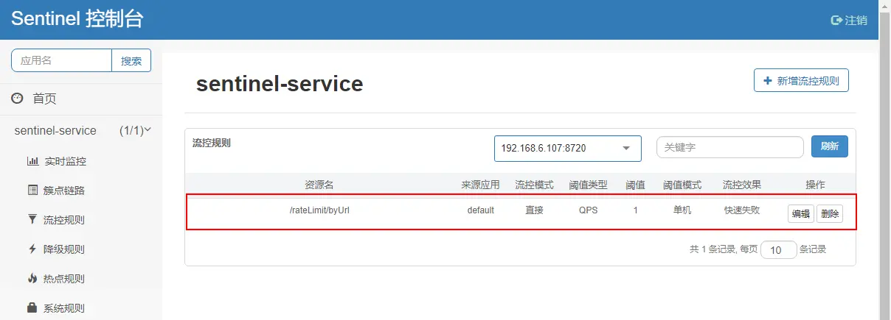
Task: Click the flame icon for 热点规则
Action: click(32, 278)
